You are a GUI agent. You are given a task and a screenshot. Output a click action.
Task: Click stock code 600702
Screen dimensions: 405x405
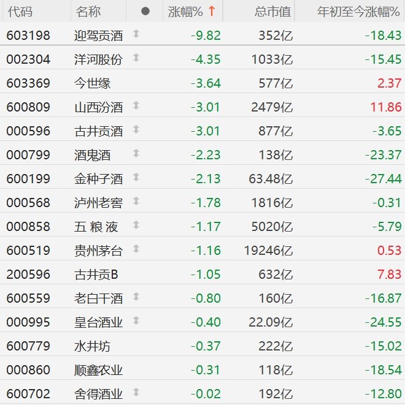pyautogui.click(x=28, y=394)
